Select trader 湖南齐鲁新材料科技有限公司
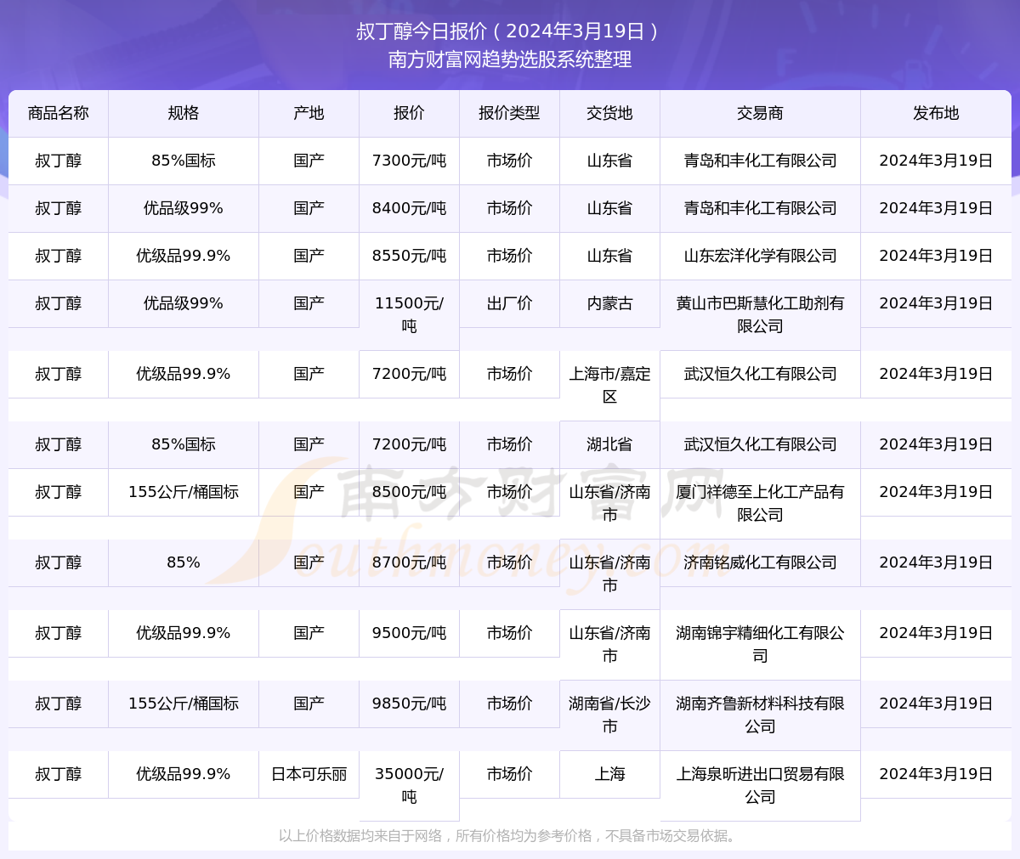 pos(760,715)
